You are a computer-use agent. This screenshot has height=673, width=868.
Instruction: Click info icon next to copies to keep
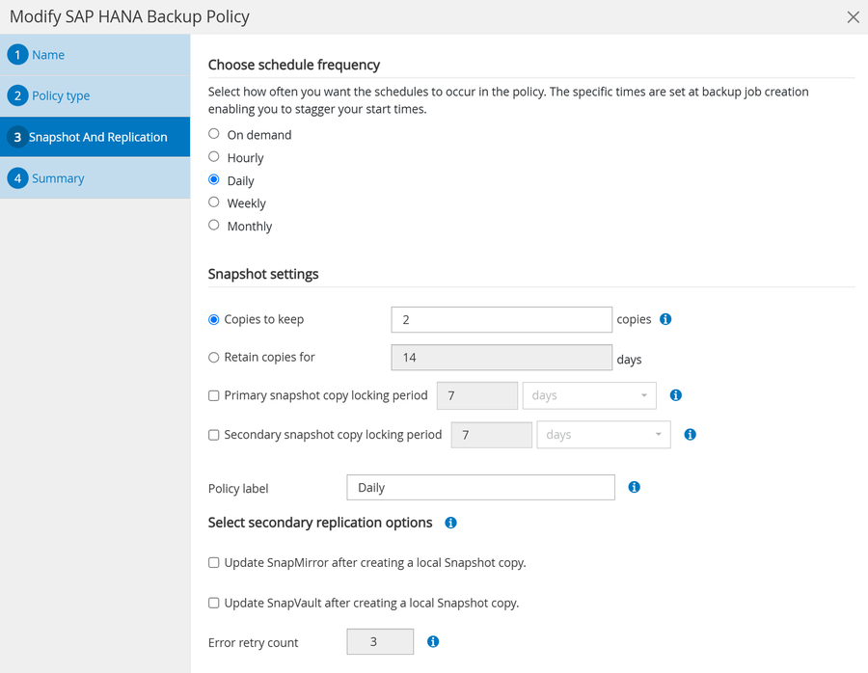tap(665, 319)
